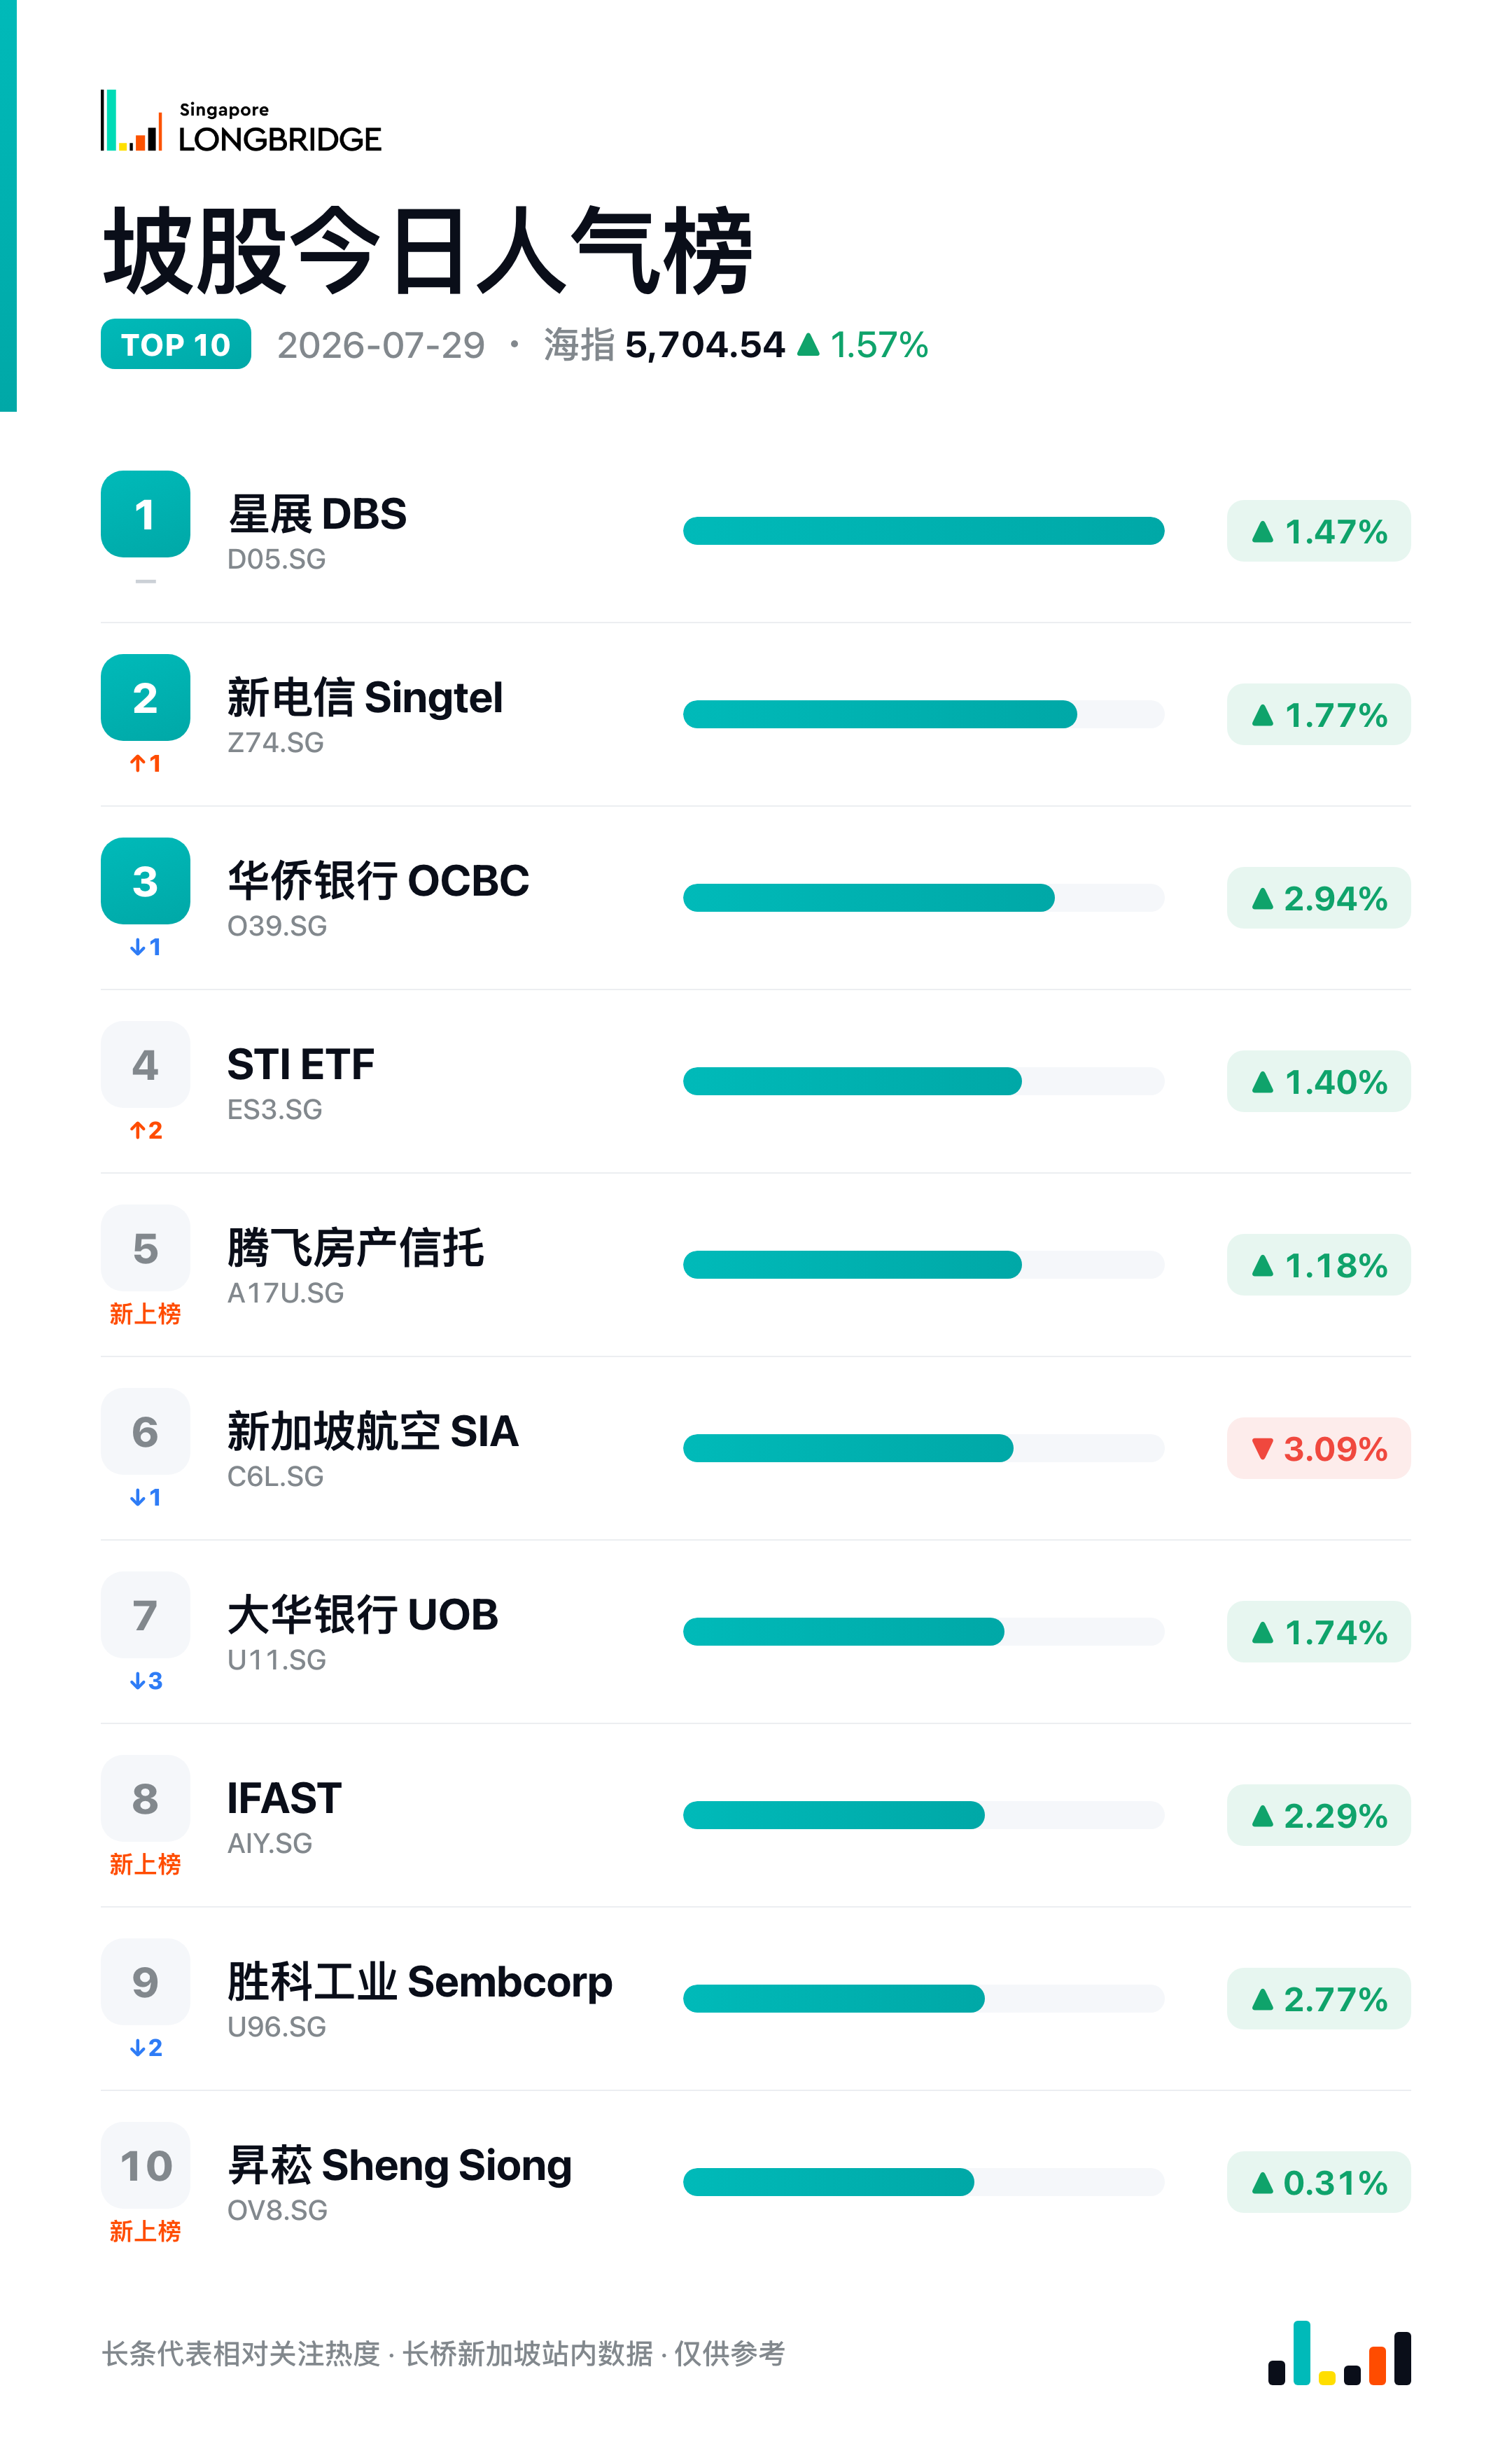
Task: Click the popularity bar for Singtel
Action: point(923,714)
